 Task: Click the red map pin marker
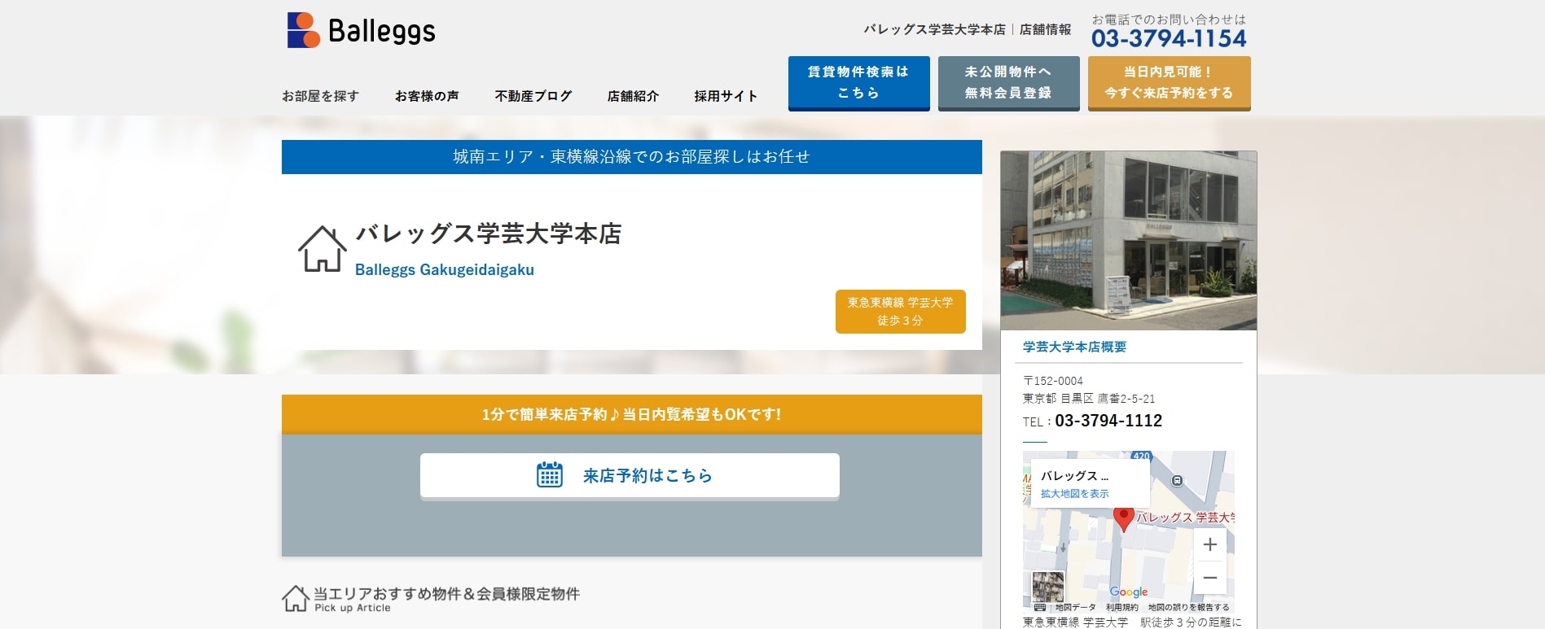[1124, 518]
